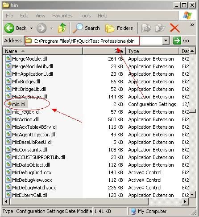Select MicExternCall.dll file icon
Viewport: 199px width, 217px height.
tap(8, 195)
